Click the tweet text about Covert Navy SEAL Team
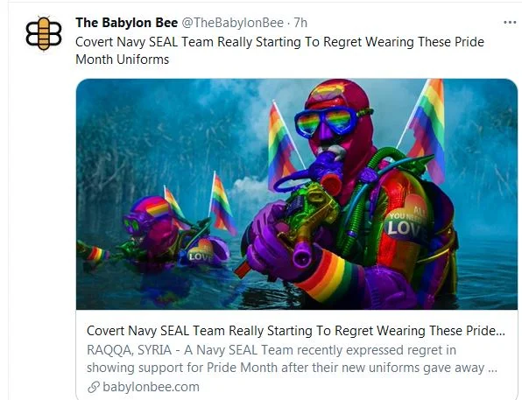Screen dimensions: 522x400 279,51
